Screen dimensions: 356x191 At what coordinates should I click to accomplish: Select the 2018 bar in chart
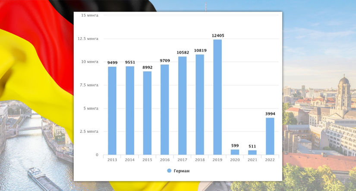click(200, 105)
